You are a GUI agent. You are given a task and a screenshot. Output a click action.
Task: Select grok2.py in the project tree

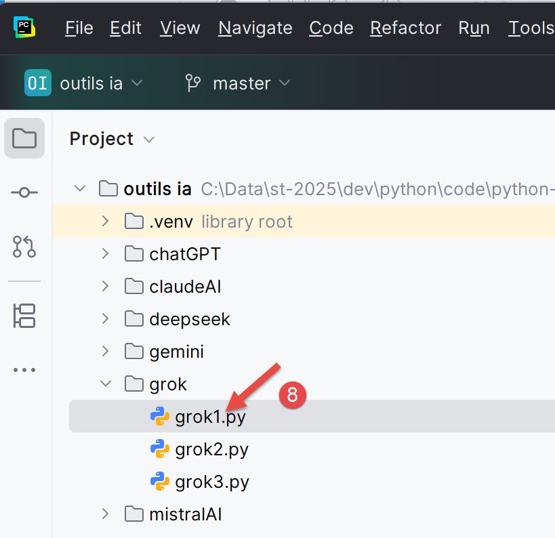pos(211,449)
